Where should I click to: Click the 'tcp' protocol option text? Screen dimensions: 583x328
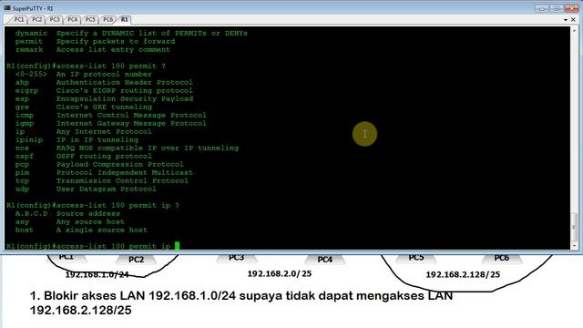tap(22, 180)
